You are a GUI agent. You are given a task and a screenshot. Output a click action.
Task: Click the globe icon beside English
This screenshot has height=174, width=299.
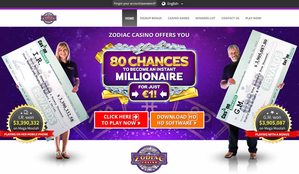[x=164, y=4]
